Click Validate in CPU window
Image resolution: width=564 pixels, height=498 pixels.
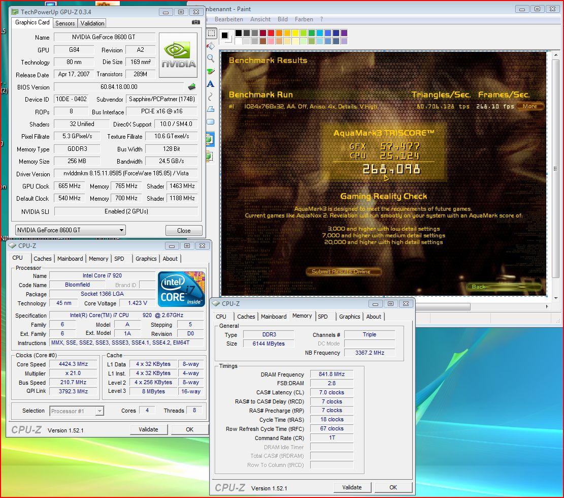tap(148, 429)
